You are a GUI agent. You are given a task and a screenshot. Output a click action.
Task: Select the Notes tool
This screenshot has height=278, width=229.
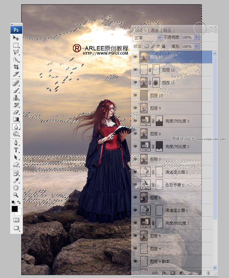click(16, 173)
